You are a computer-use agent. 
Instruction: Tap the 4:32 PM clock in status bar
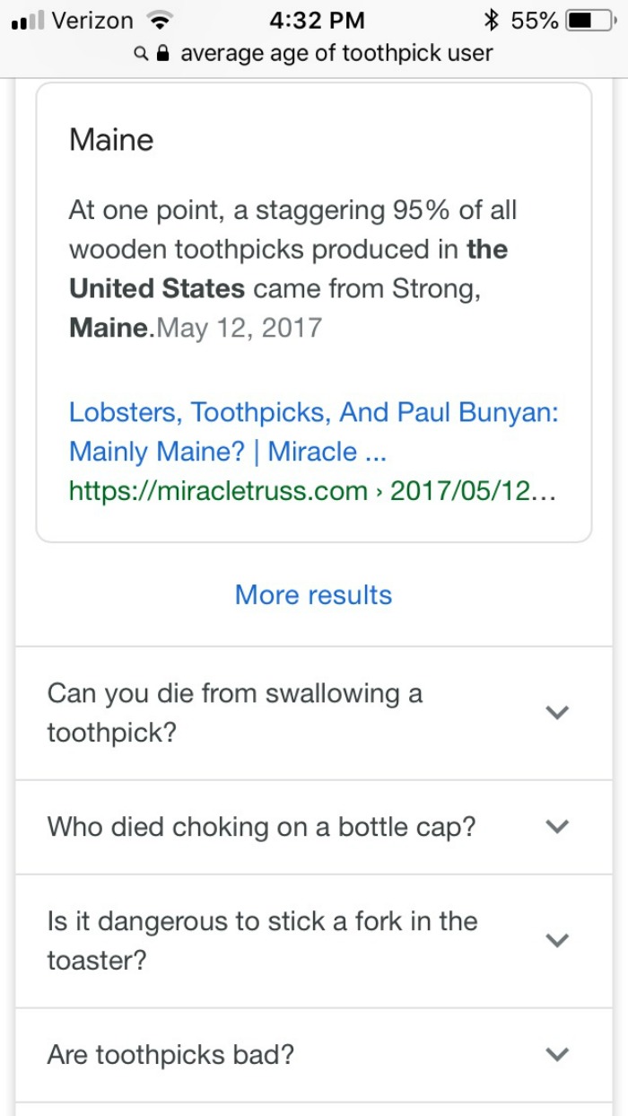317,21
